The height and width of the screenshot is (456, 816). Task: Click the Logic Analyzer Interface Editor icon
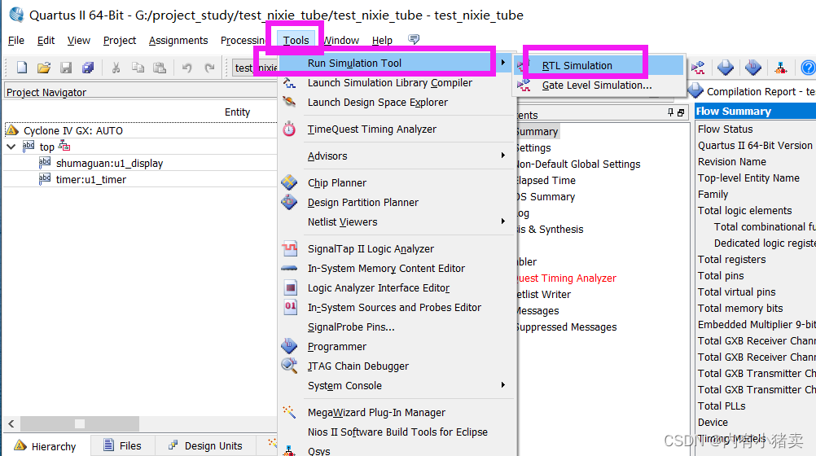coord(291,287)
